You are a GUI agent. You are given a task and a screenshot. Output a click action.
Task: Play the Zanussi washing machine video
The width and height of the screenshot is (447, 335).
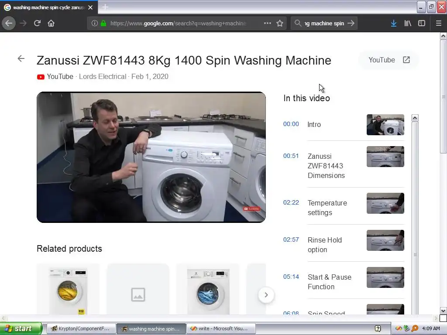(151, 157)
